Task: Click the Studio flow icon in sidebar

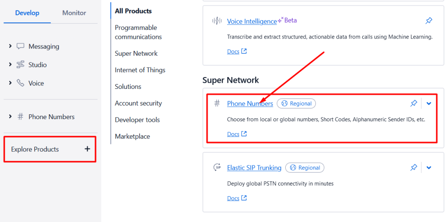Action: tap(20, 65)
